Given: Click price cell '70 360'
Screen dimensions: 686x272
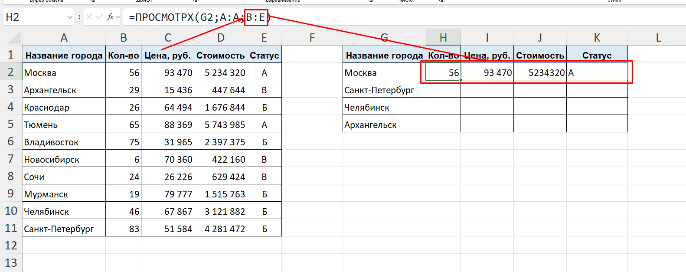Looking at the screenshot, I should point(168,159).
